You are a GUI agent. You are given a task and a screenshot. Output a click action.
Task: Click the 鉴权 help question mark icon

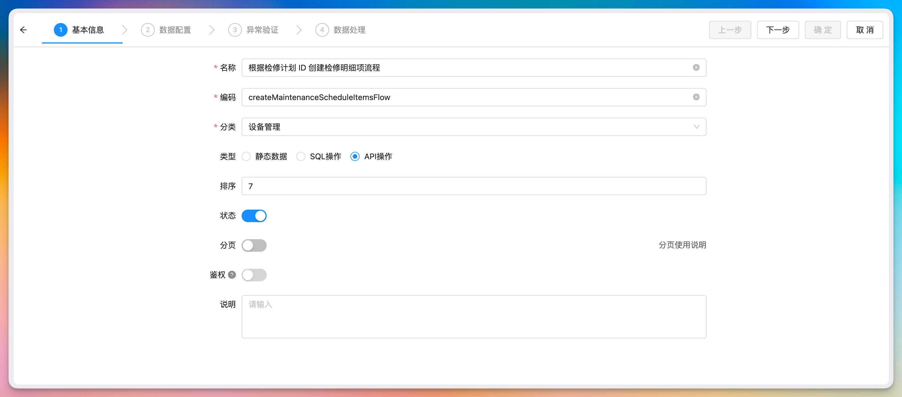point(232,275)
